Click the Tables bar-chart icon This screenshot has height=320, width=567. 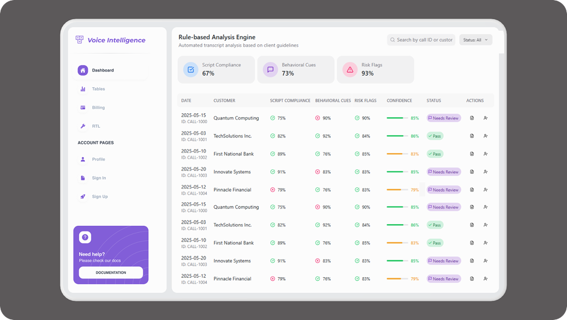pyautogui.click(x=83, y=89)
